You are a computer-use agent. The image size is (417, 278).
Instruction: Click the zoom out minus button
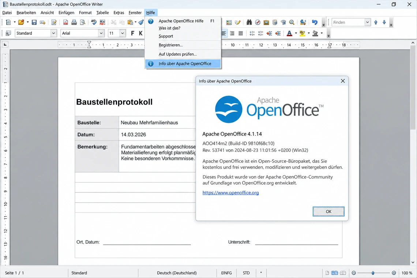354,273
